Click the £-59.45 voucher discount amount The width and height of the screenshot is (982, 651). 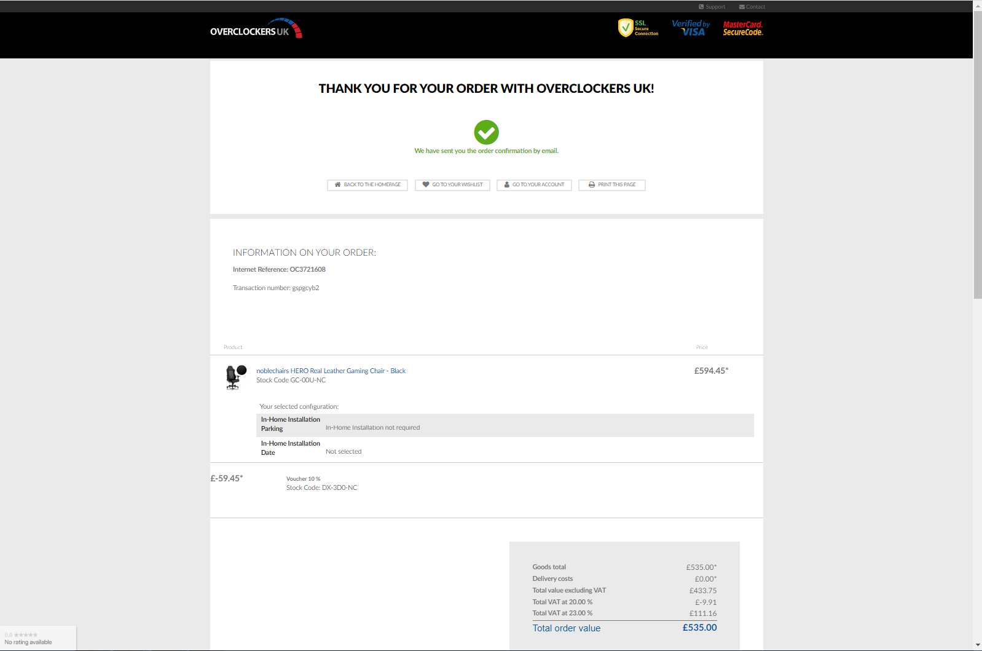click(x=227, y=478)
